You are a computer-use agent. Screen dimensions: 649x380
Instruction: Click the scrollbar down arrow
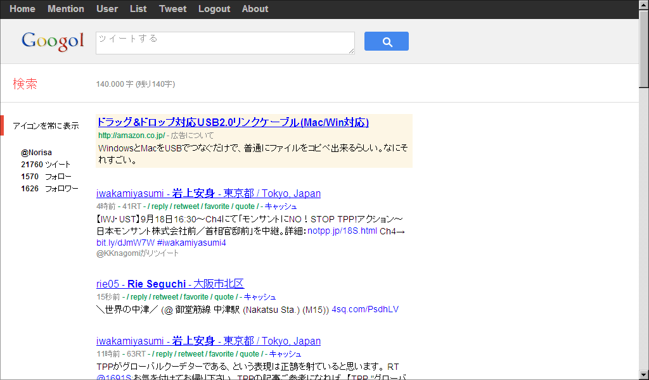click(644, 375)
